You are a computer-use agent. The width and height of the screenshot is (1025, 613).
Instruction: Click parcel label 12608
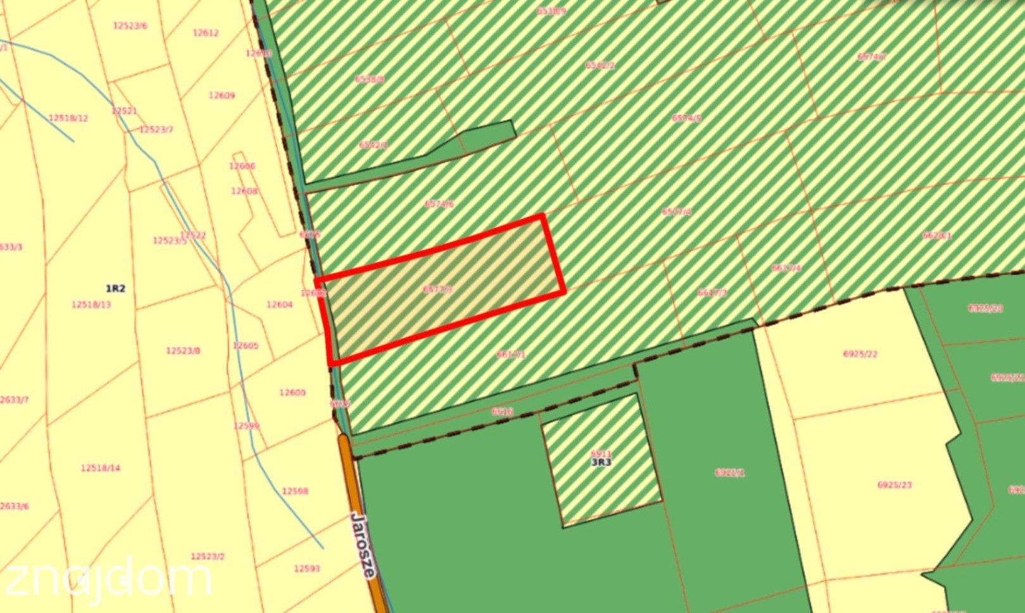(x=244, y=191)
